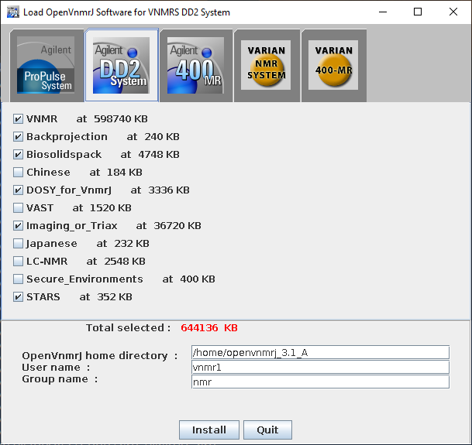This screenshot has height=445, width=472.
Task: Enable the LC-NMR checkbox
Action: [x=18, y=262]
